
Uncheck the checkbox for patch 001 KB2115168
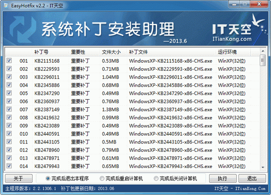click(9, 60)
